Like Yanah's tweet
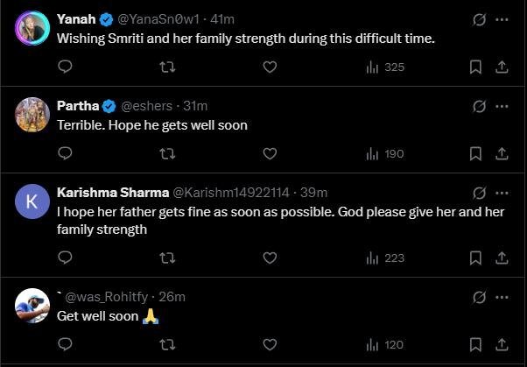The image size is (527, 367). [x=270, y=67]
